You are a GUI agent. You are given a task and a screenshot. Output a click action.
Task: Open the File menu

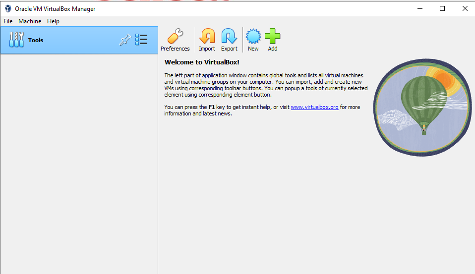click(8, 21)
